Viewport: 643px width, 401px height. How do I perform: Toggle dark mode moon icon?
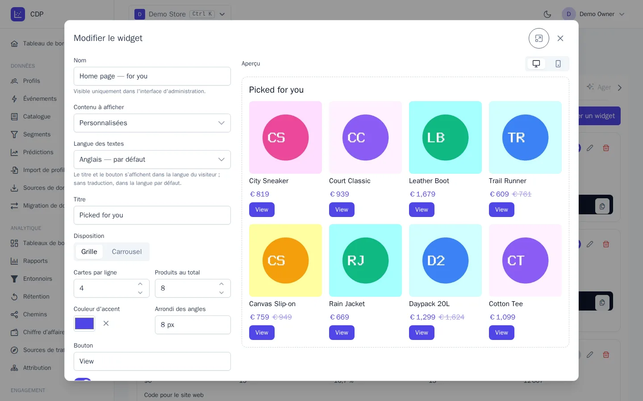[547, 14]
